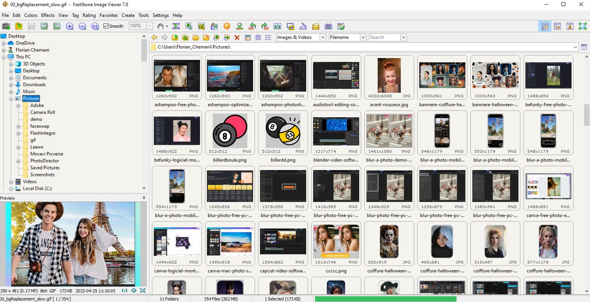Open the Favorites menu
590x302 pixels.
[108, 15]
